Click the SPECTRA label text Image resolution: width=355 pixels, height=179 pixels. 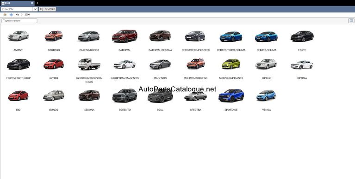(196, 110)
